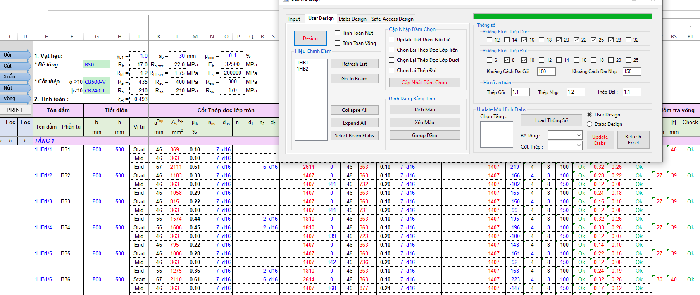Viewport: 700px width, 295px height.
Task: Click the Update Etabs button
Action: pyautogui.click(x=600, y=140)
